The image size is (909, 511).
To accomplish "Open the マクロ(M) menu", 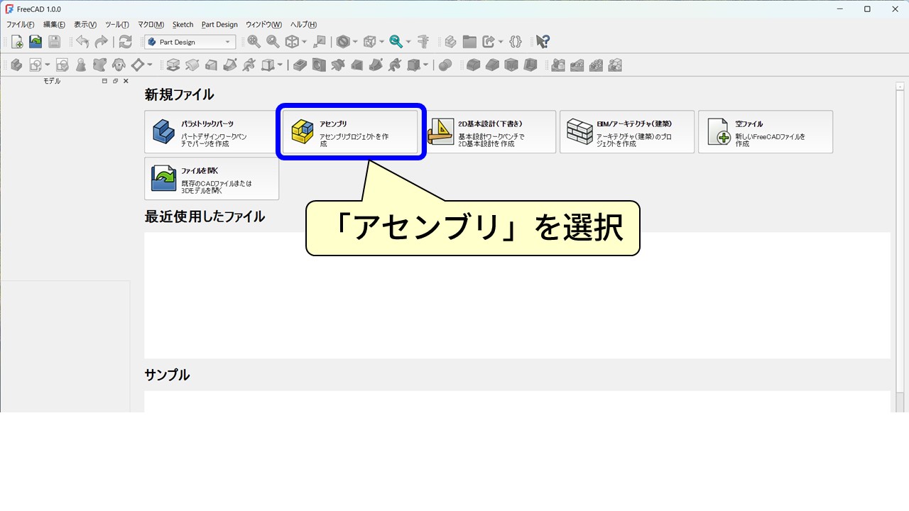I will point(150,24).
